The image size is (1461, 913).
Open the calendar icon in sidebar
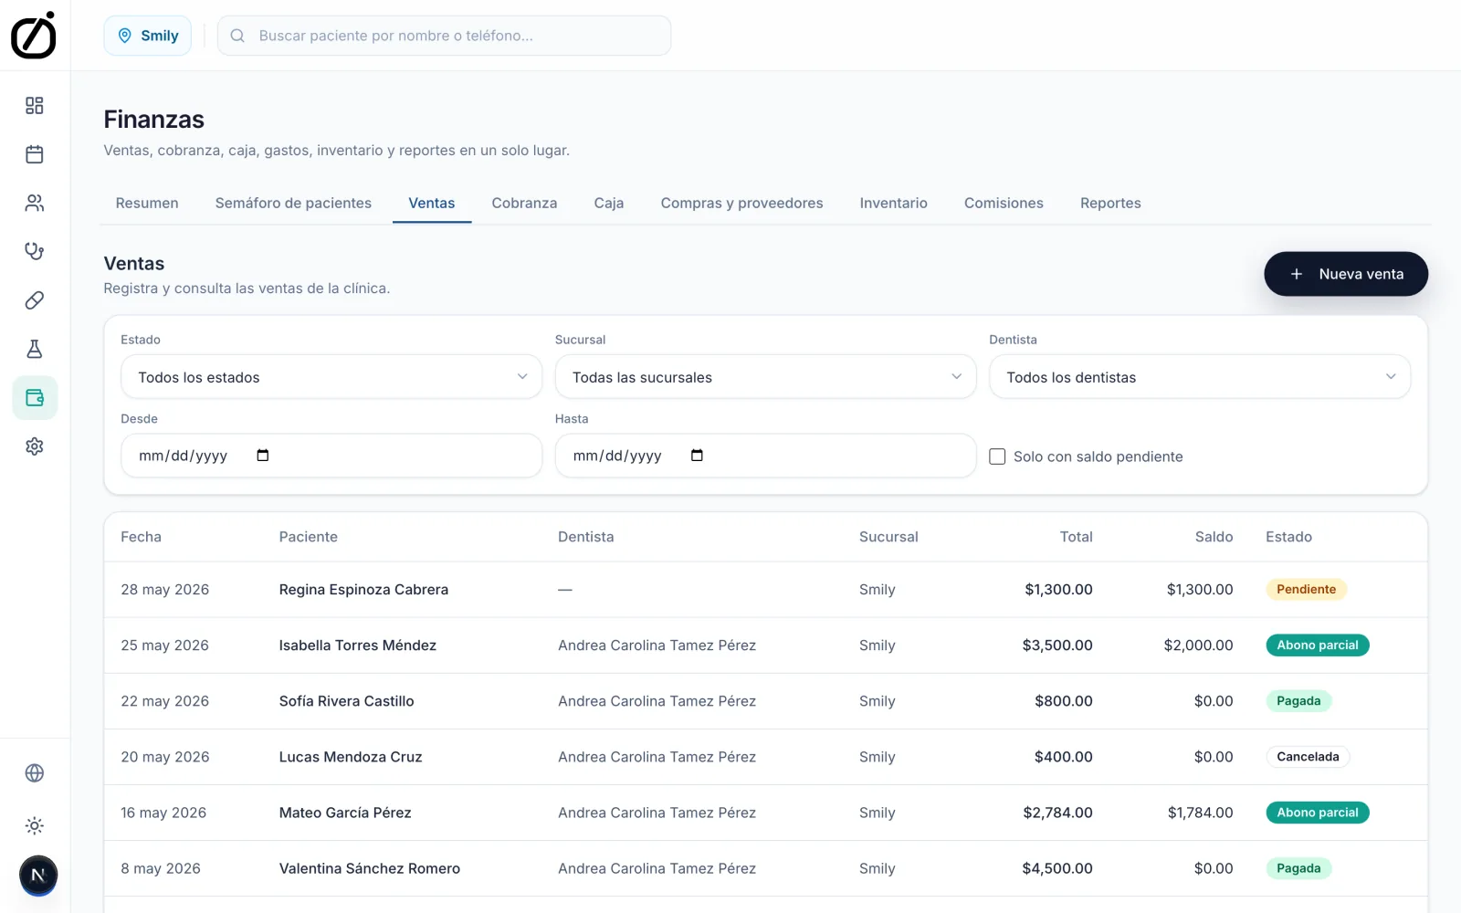35,154
